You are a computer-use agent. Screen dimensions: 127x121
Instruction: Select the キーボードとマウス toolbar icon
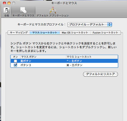[23, 12]
